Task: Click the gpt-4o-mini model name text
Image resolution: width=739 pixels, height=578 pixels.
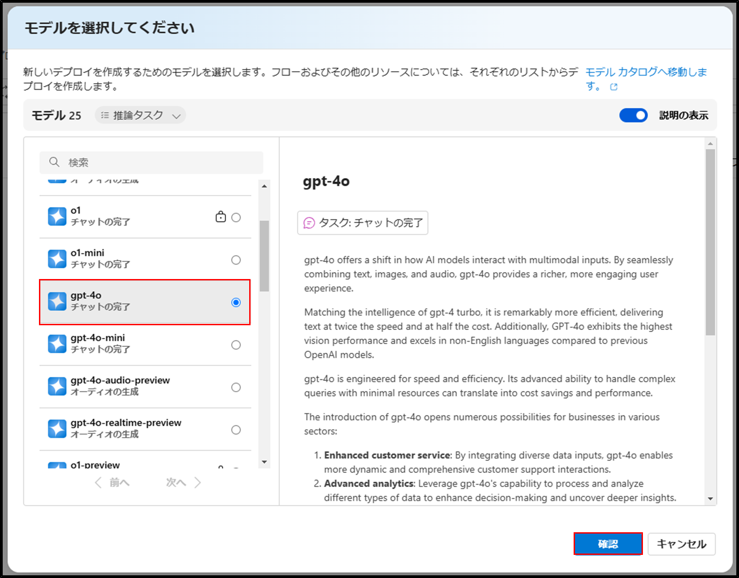Action: point(98,338)
